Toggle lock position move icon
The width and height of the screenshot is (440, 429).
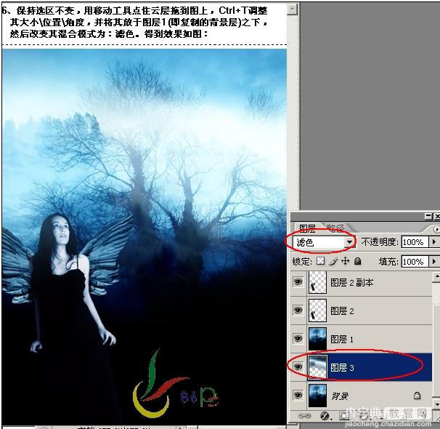[345, 261]
